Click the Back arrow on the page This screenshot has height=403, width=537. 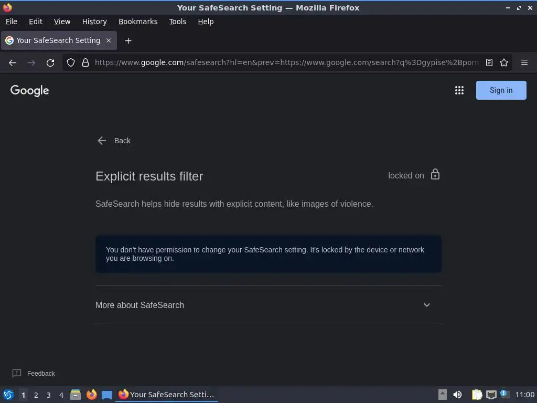click(x=102, y=141)
